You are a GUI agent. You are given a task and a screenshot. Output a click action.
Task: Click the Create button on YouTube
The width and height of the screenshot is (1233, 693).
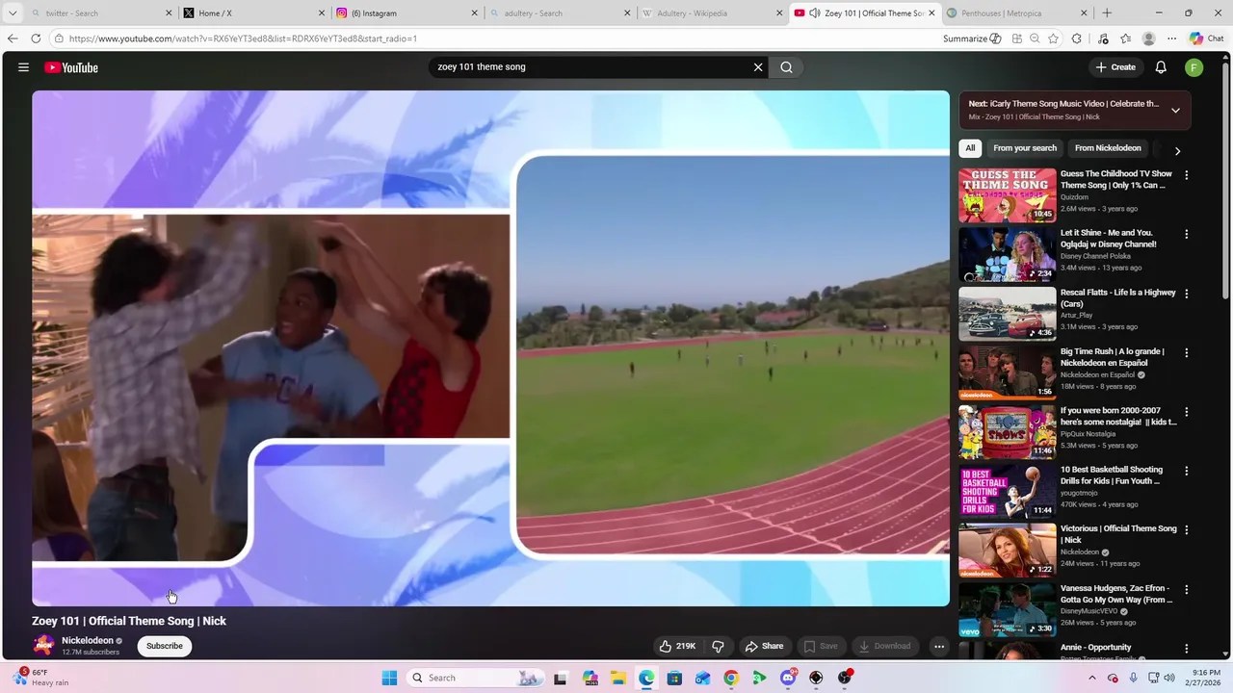1116,67
